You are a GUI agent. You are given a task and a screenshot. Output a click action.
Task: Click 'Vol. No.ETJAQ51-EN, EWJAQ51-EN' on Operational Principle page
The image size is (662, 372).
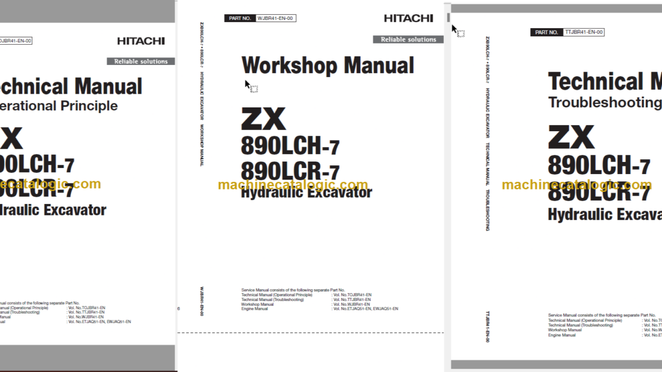pos(99,321)
